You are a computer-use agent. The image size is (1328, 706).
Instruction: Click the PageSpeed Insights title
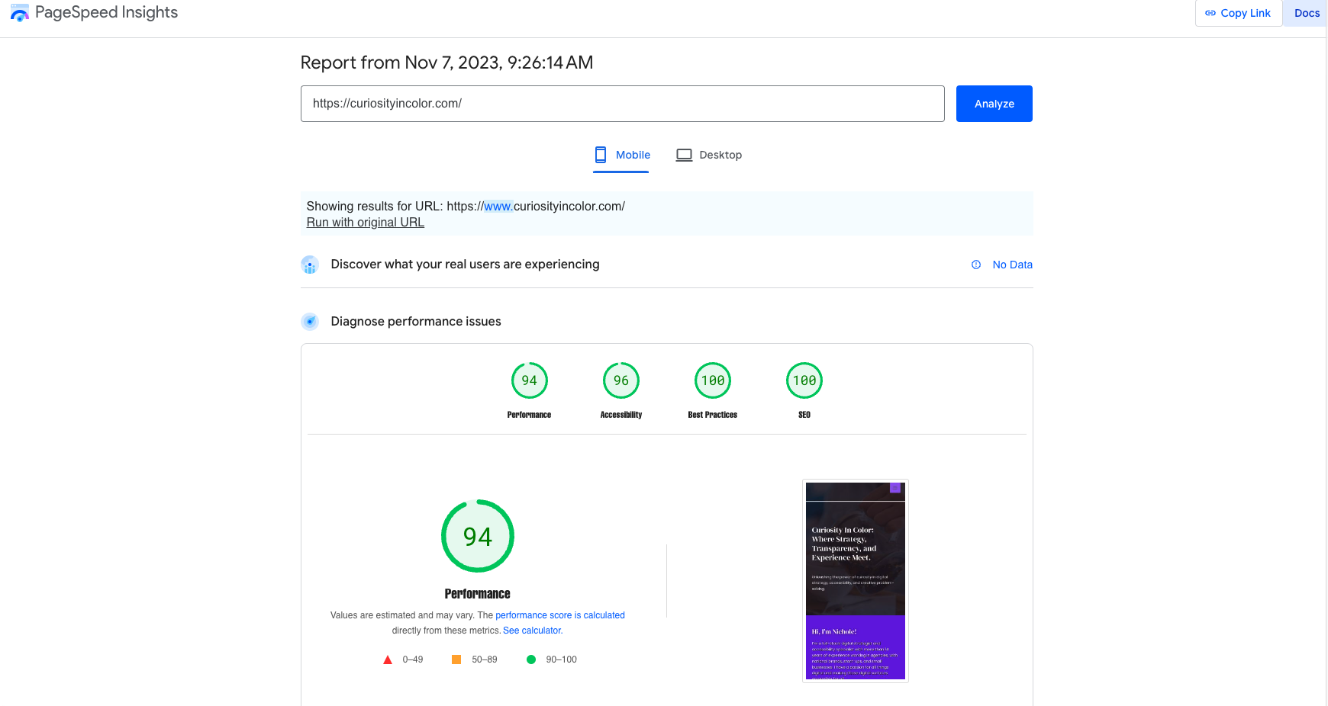[x=106, y=12]
